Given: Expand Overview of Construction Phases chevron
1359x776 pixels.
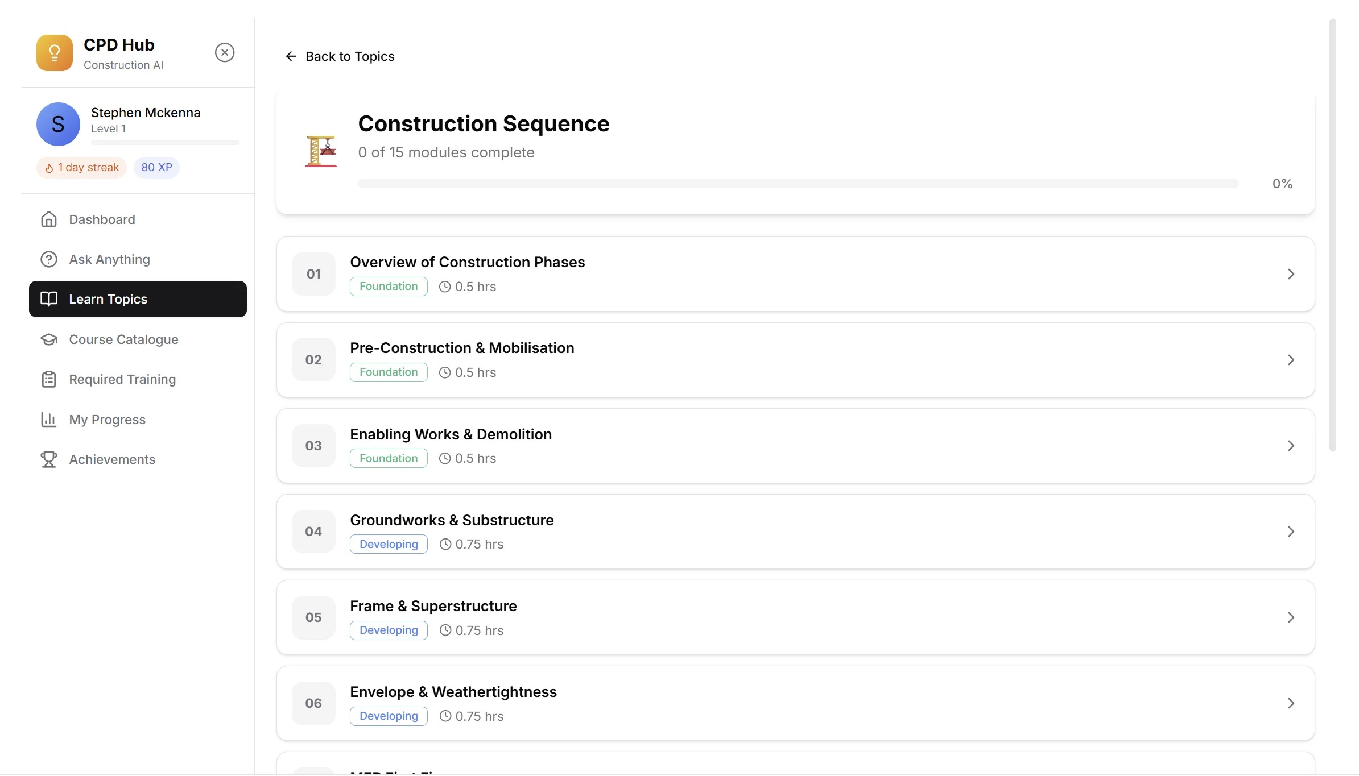Looking at the screenshot, I should coord(1291,274).
